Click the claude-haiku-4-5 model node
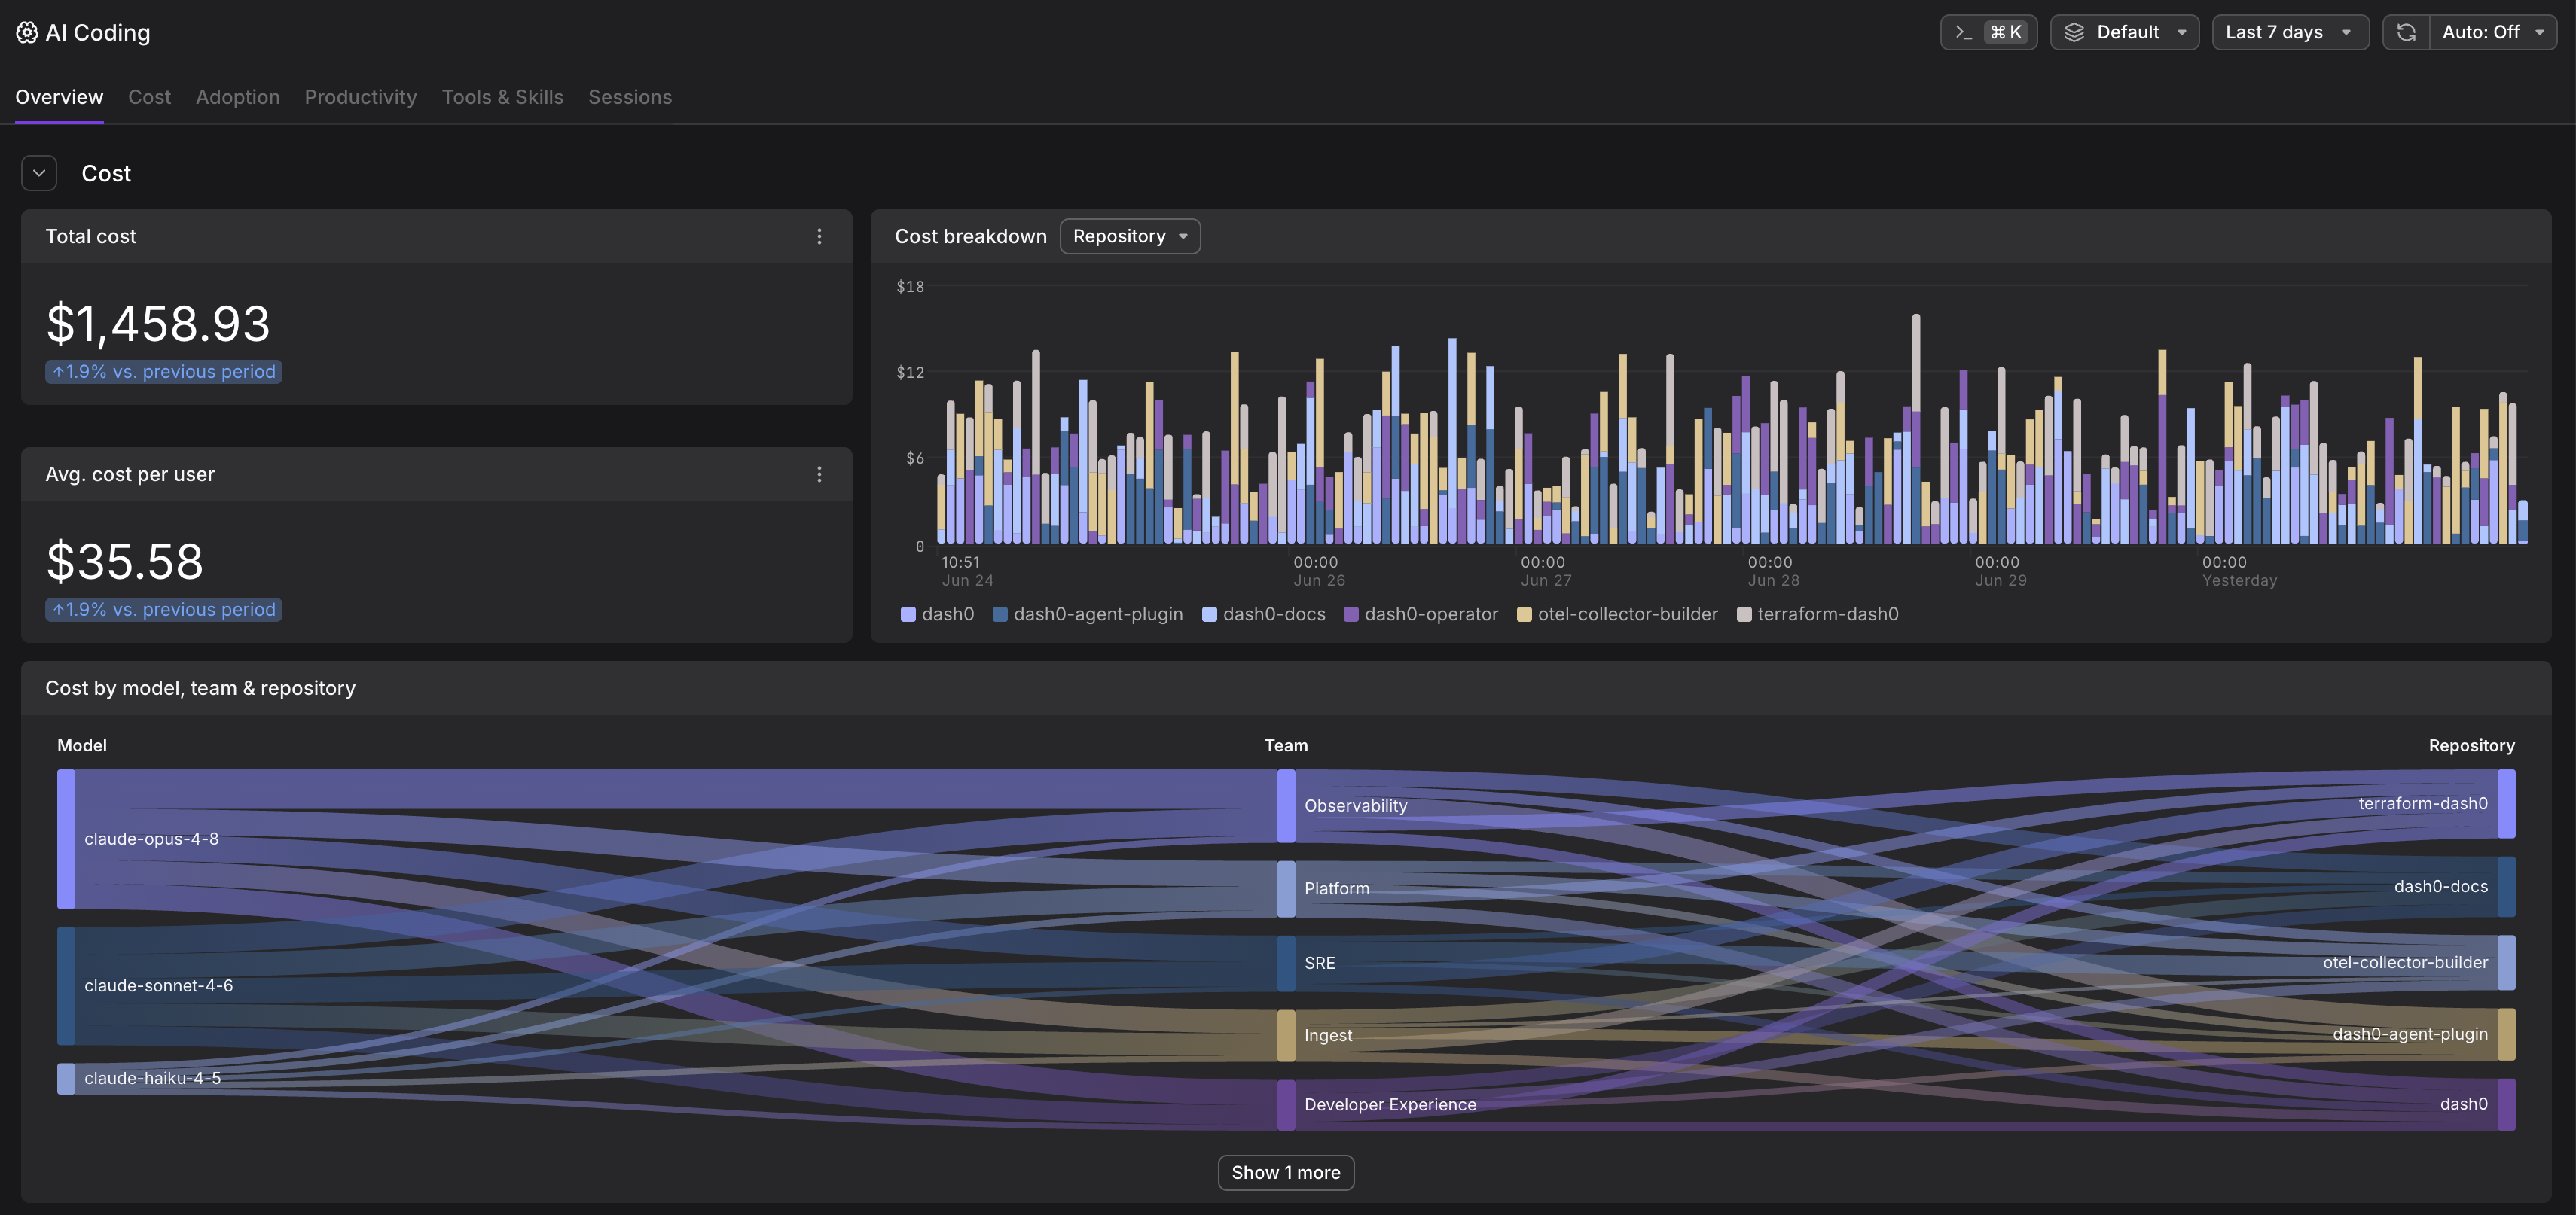This screenshot has height=1215, width=2576. click(x=66, y=1078)
